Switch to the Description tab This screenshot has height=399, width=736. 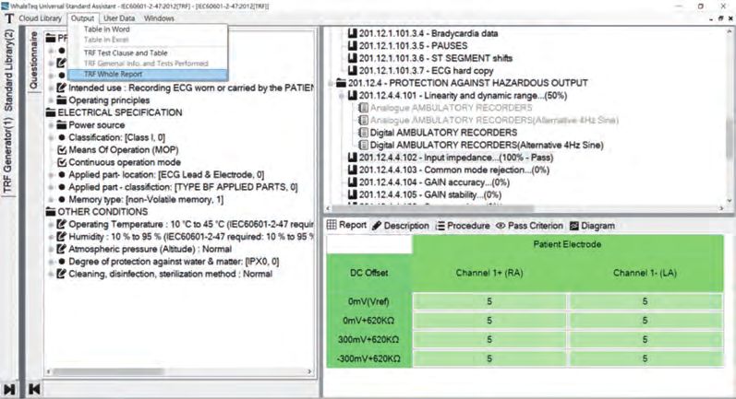[401, 226]
